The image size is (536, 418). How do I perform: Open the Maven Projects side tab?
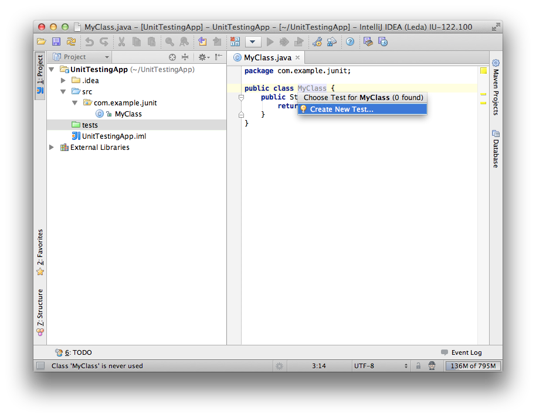pos(496,88)
